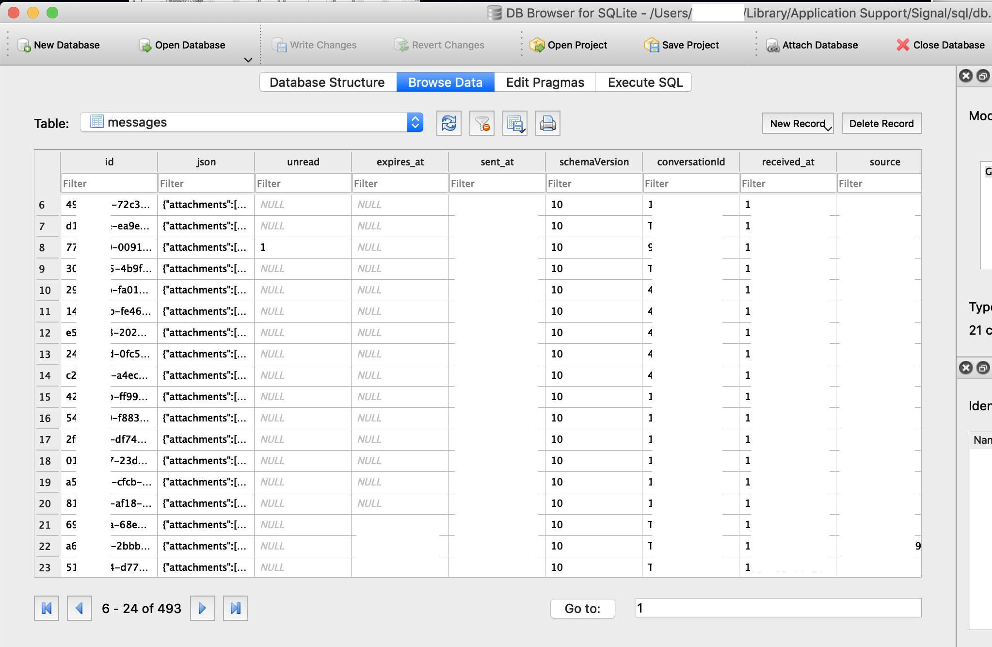Click the sent_at column header
The height and width of the screenshot is (647, 992).
pyautogui.click(x=497, y=162)
